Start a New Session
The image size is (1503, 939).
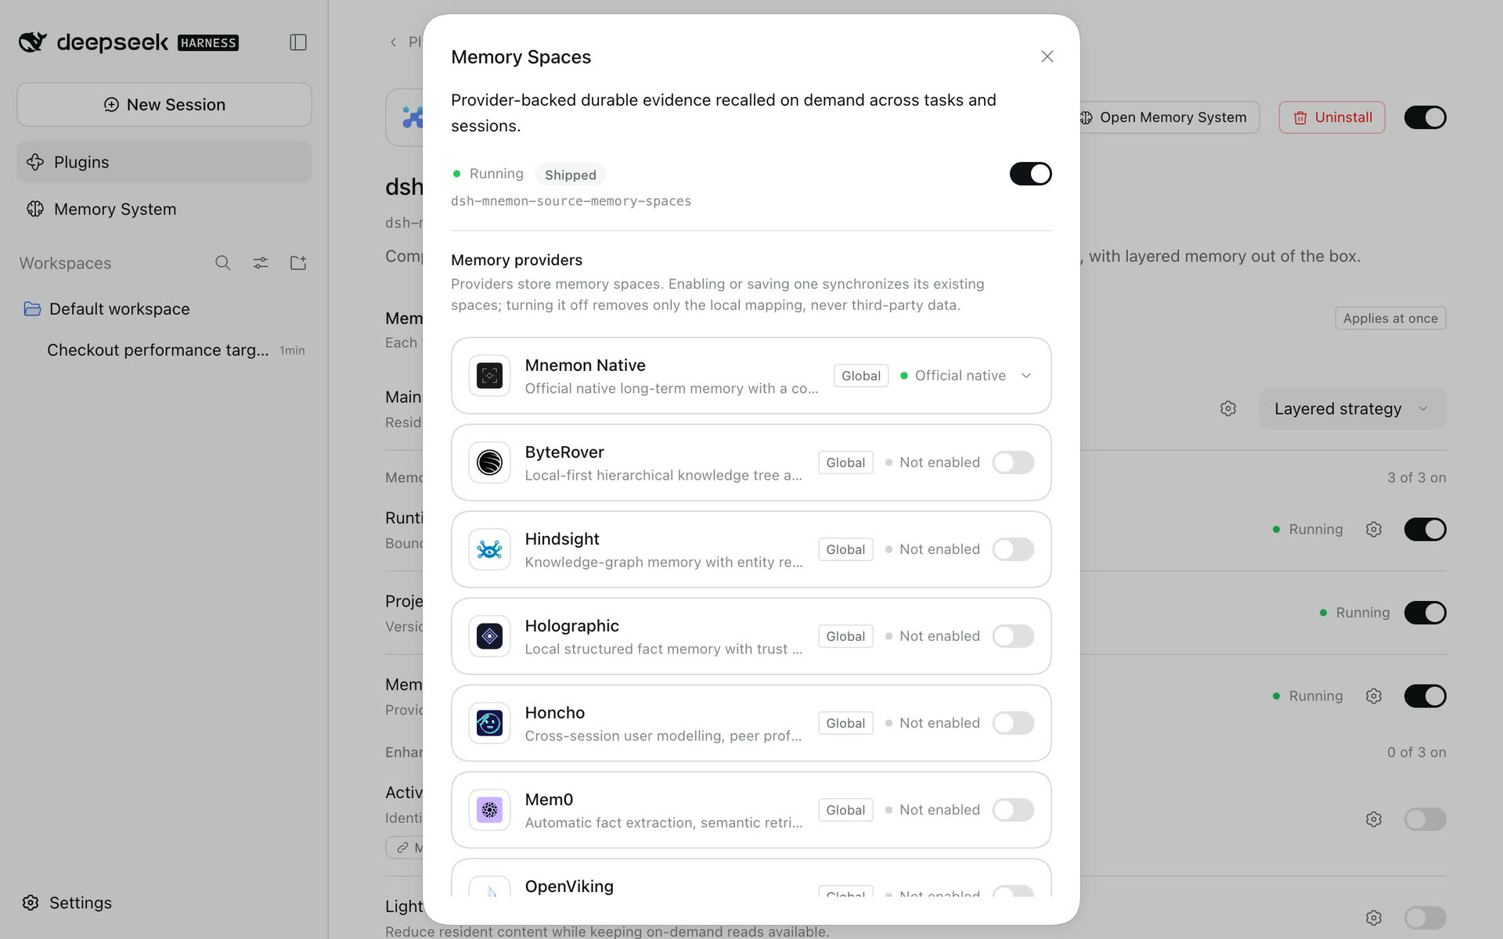(164, 105)
